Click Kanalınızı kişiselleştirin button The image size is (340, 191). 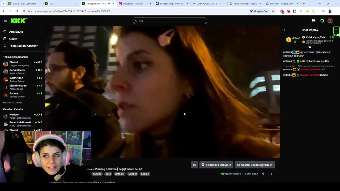[x=254, y=165]
